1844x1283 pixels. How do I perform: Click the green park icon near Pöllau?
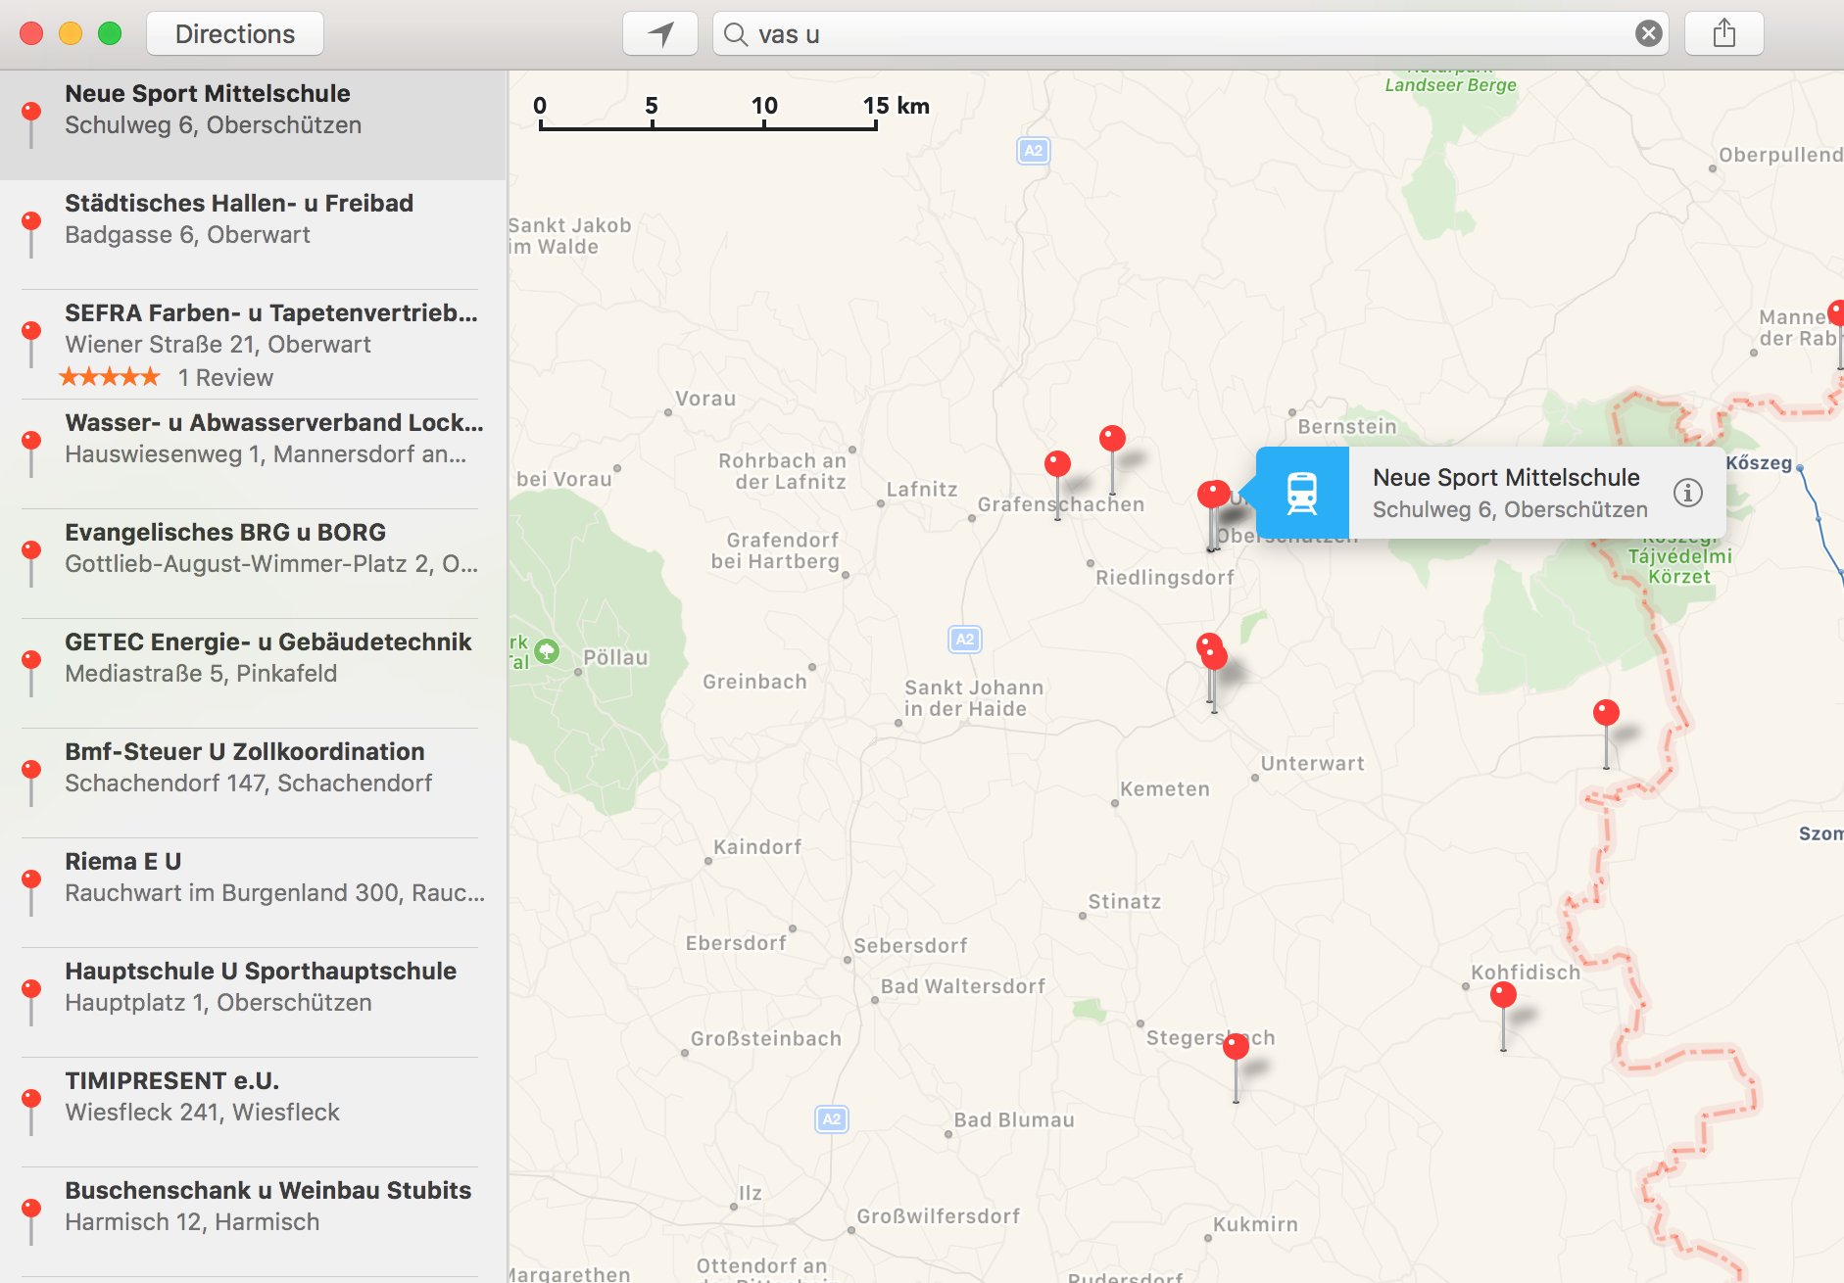click(x=547, y=650)
